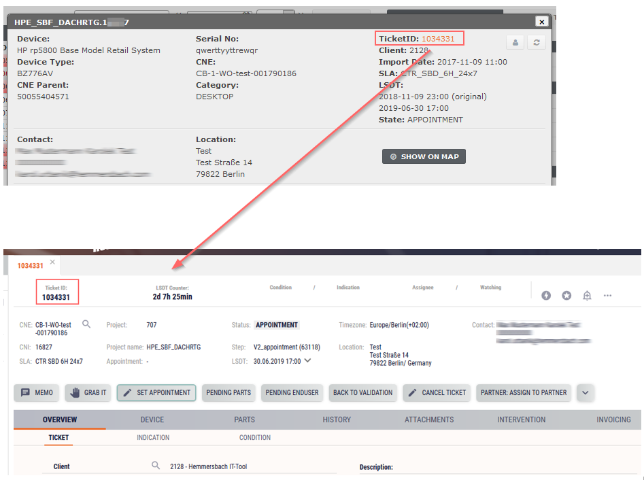
Task: Close the 1034331 ticket tab
Action: (52, 262)
